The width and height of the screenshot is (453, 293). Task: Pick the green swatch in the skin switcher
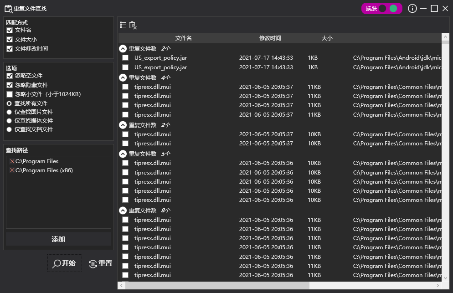(x=392, y=8)
